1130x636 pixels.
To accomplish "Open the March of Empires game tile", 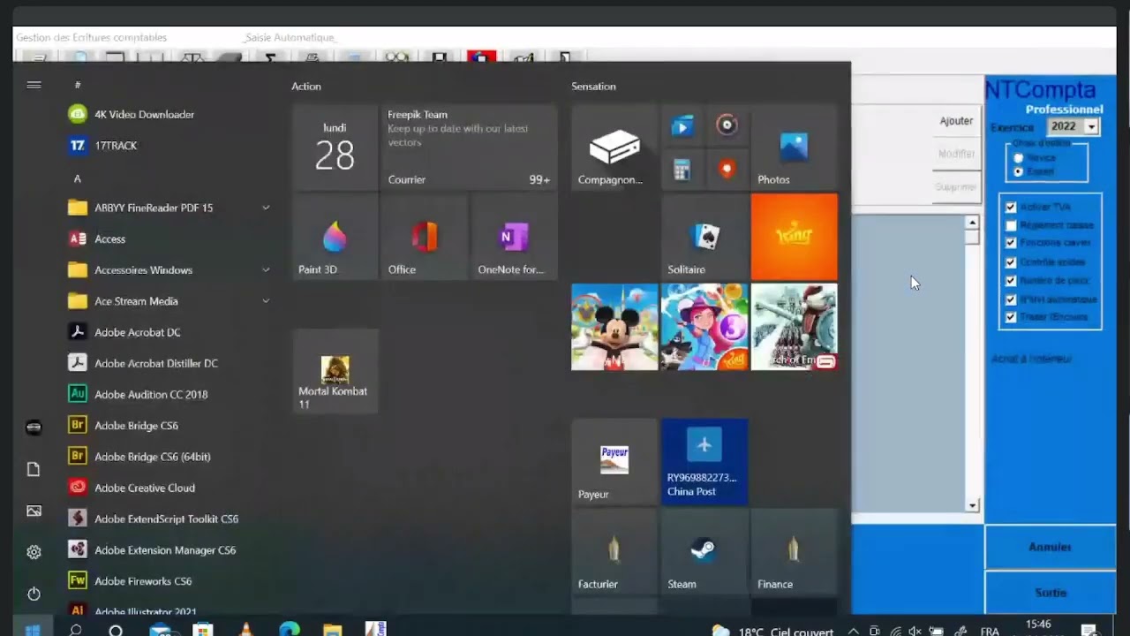I will point(794,327).
